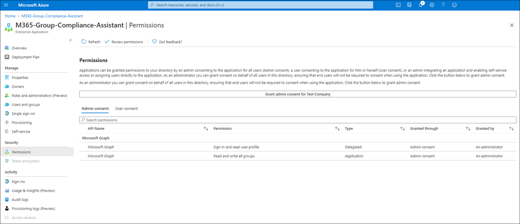
Task: Sort by Permission column arrows
Action: [x=337, y=128]
